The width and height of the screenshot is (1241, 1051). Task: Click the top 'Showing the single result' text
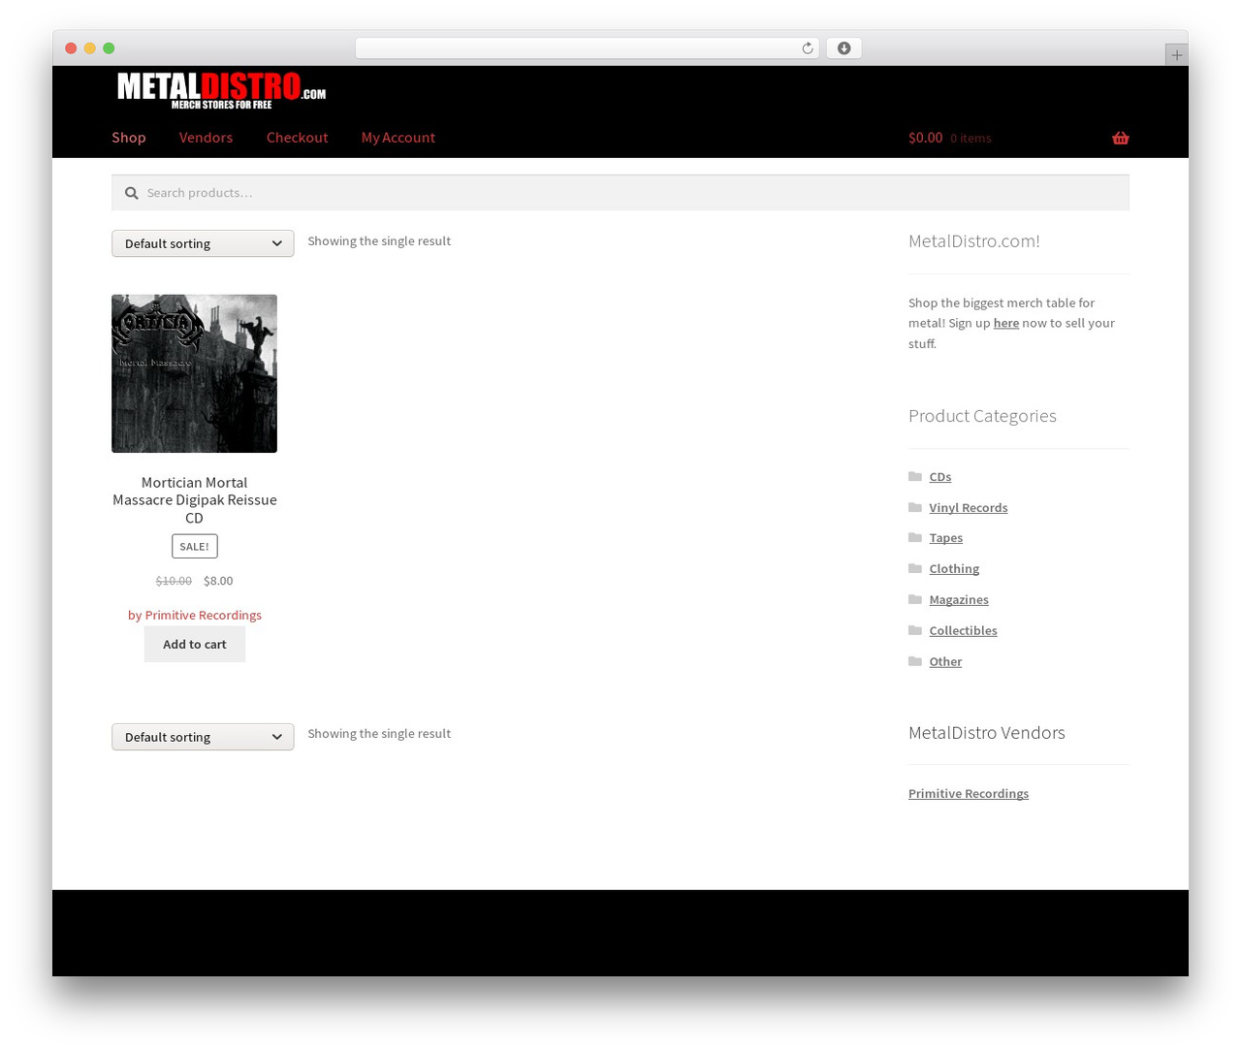click(x=379, y=241)
